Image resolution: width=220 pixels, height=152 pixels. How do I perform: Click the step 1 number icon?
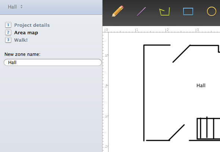tap(8, 25)
